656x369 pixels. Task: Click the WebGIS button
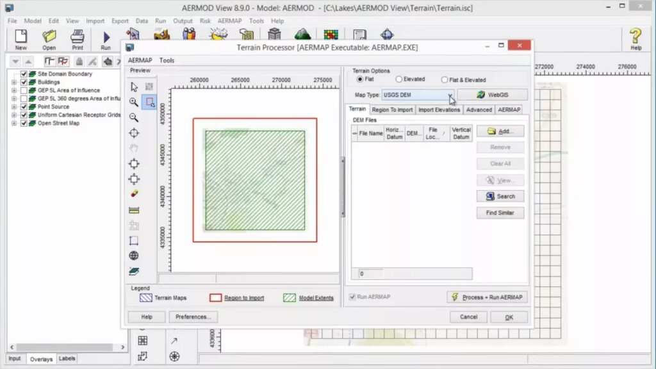[x=493, y=95]
